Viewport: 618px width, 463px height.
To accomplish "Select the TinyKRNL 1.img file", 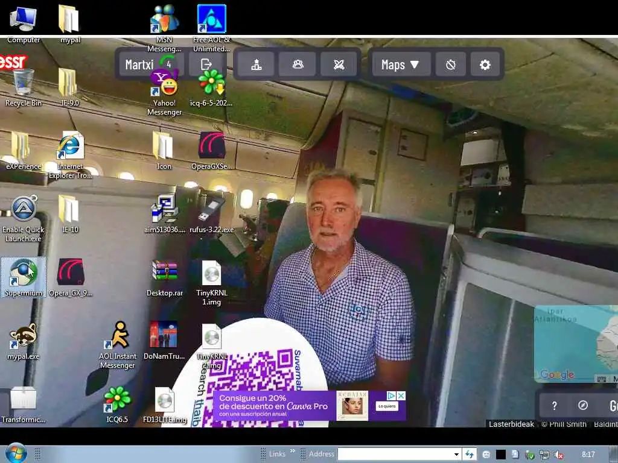I will click(x=212, y=282).
